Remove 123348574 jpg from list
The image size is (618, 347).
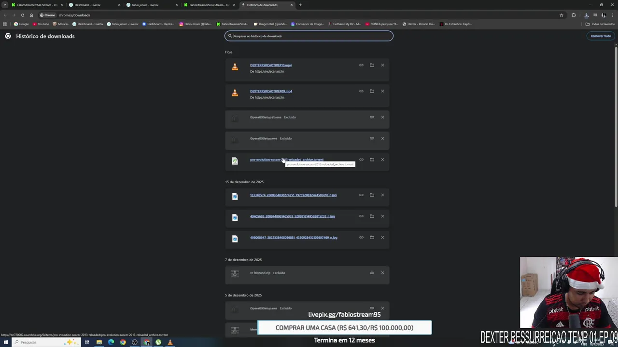(382, 195)
